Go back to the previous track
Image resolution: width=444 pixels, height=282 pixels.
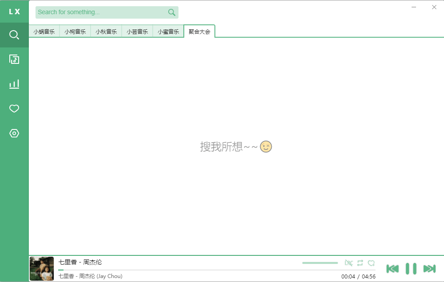tap(392, 268)
